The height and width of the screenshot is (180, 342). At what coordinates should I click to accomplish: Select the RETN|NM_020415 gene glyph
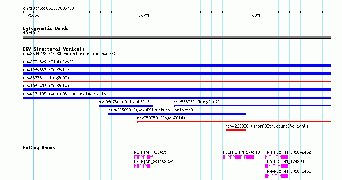(144, 157)
